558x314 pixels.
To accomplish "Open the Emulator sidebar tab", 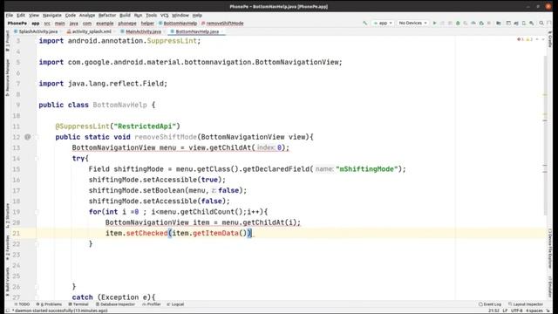I will pyautogui.click(x=550, y=287).
